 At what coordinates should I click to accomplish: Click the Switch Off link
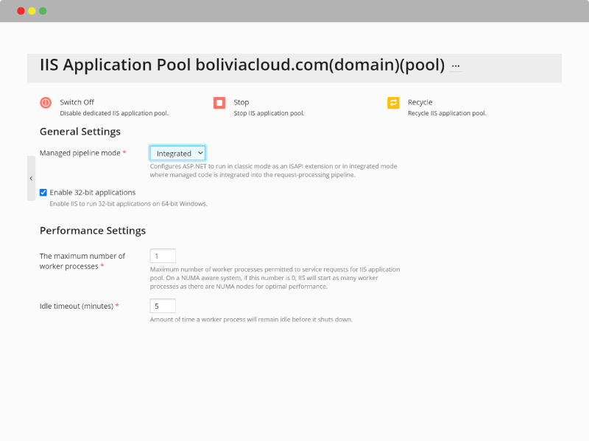(77, 102)
